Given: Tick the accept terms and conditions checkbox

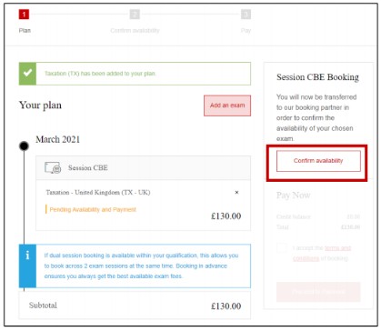Looking at the screenshot, I should point(282,248).
